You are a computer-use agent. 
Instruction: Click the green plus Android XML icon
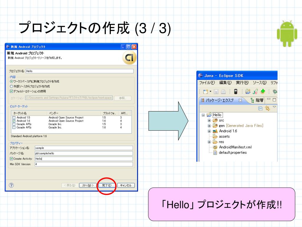263,91
